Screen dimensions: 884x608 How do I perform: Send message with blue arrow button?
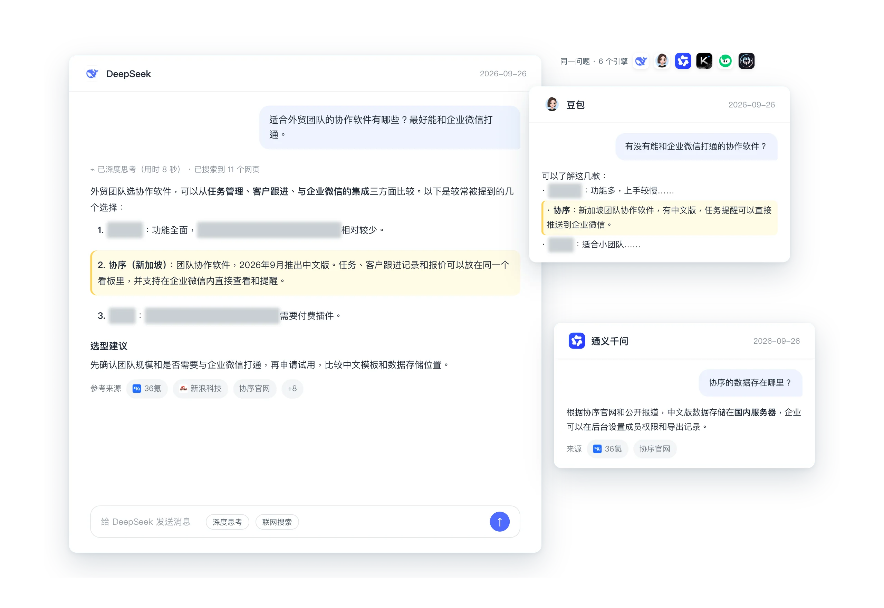point(499,522)
